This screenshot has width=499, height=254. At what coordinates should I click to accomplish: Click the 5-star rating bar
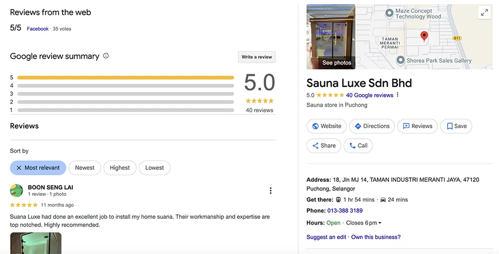coord(126,77)
